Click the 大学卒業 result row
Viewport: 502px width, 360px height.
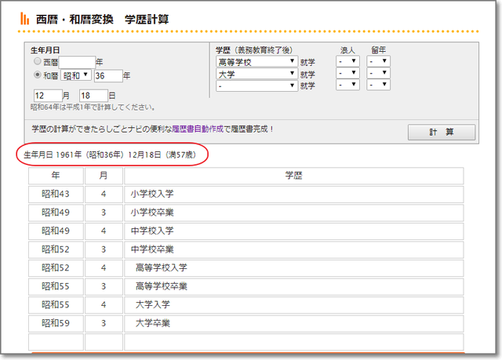[293, 323]
